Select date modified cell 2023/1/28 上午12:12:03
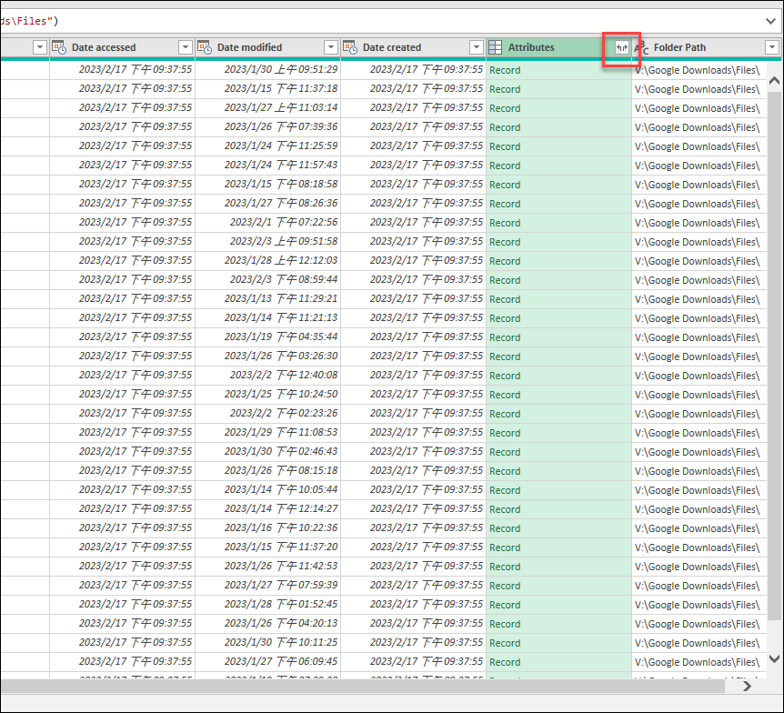 coord(268,260)
